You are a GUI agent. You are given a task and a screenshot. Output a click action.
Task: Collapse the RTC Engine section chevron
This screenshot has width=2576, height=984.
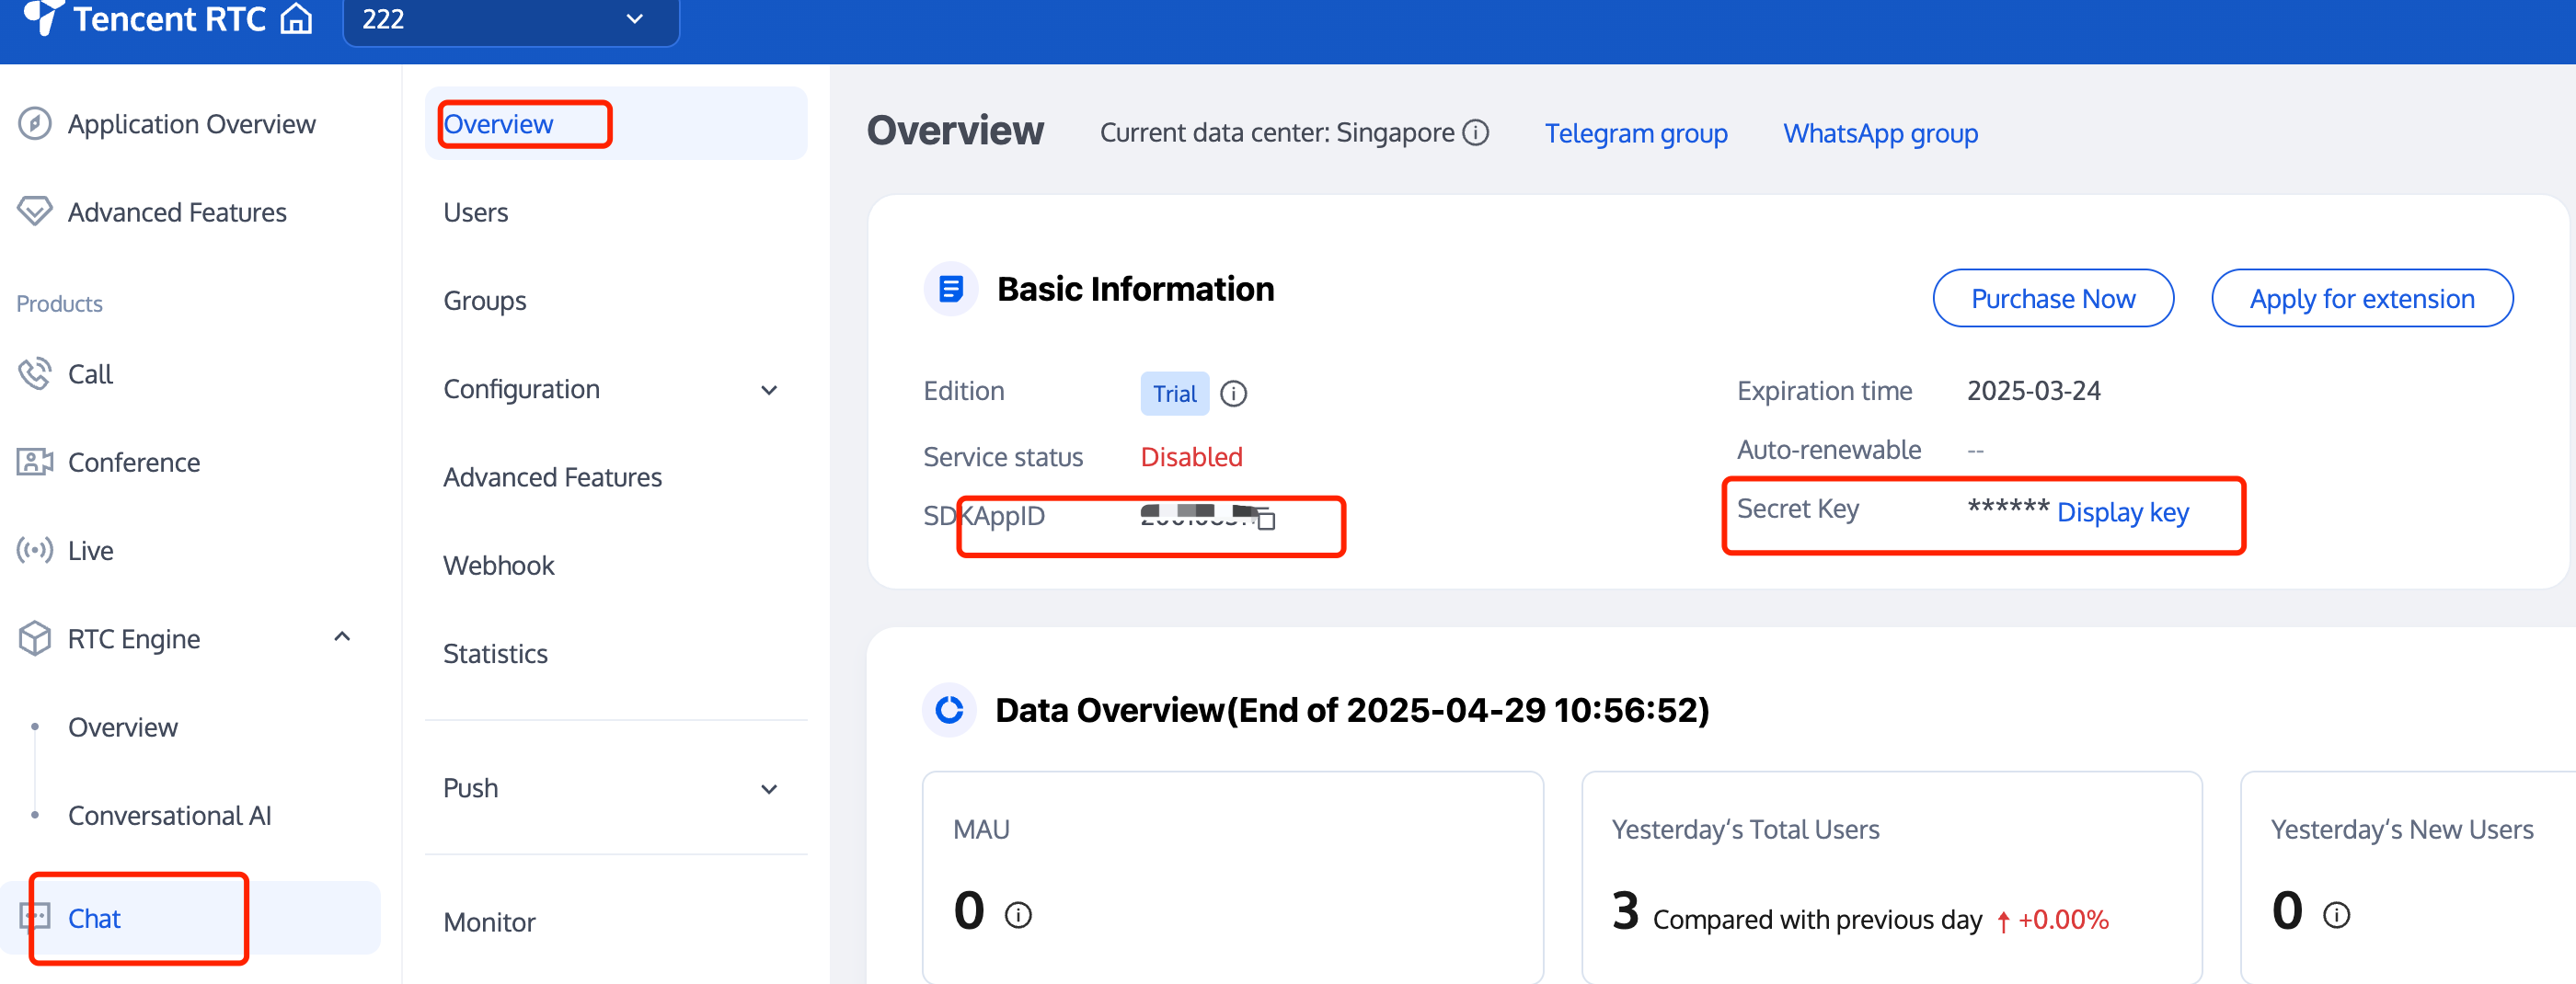[342, 637]
